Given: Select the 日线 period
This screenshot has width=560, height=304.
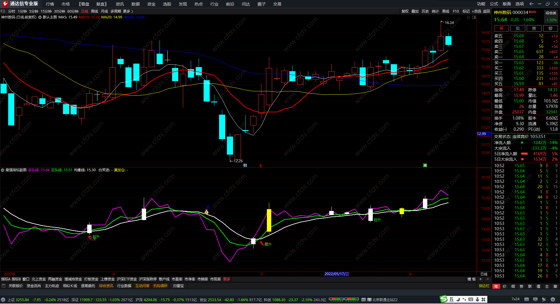Looking at the screenshot, I should [85, 11].
